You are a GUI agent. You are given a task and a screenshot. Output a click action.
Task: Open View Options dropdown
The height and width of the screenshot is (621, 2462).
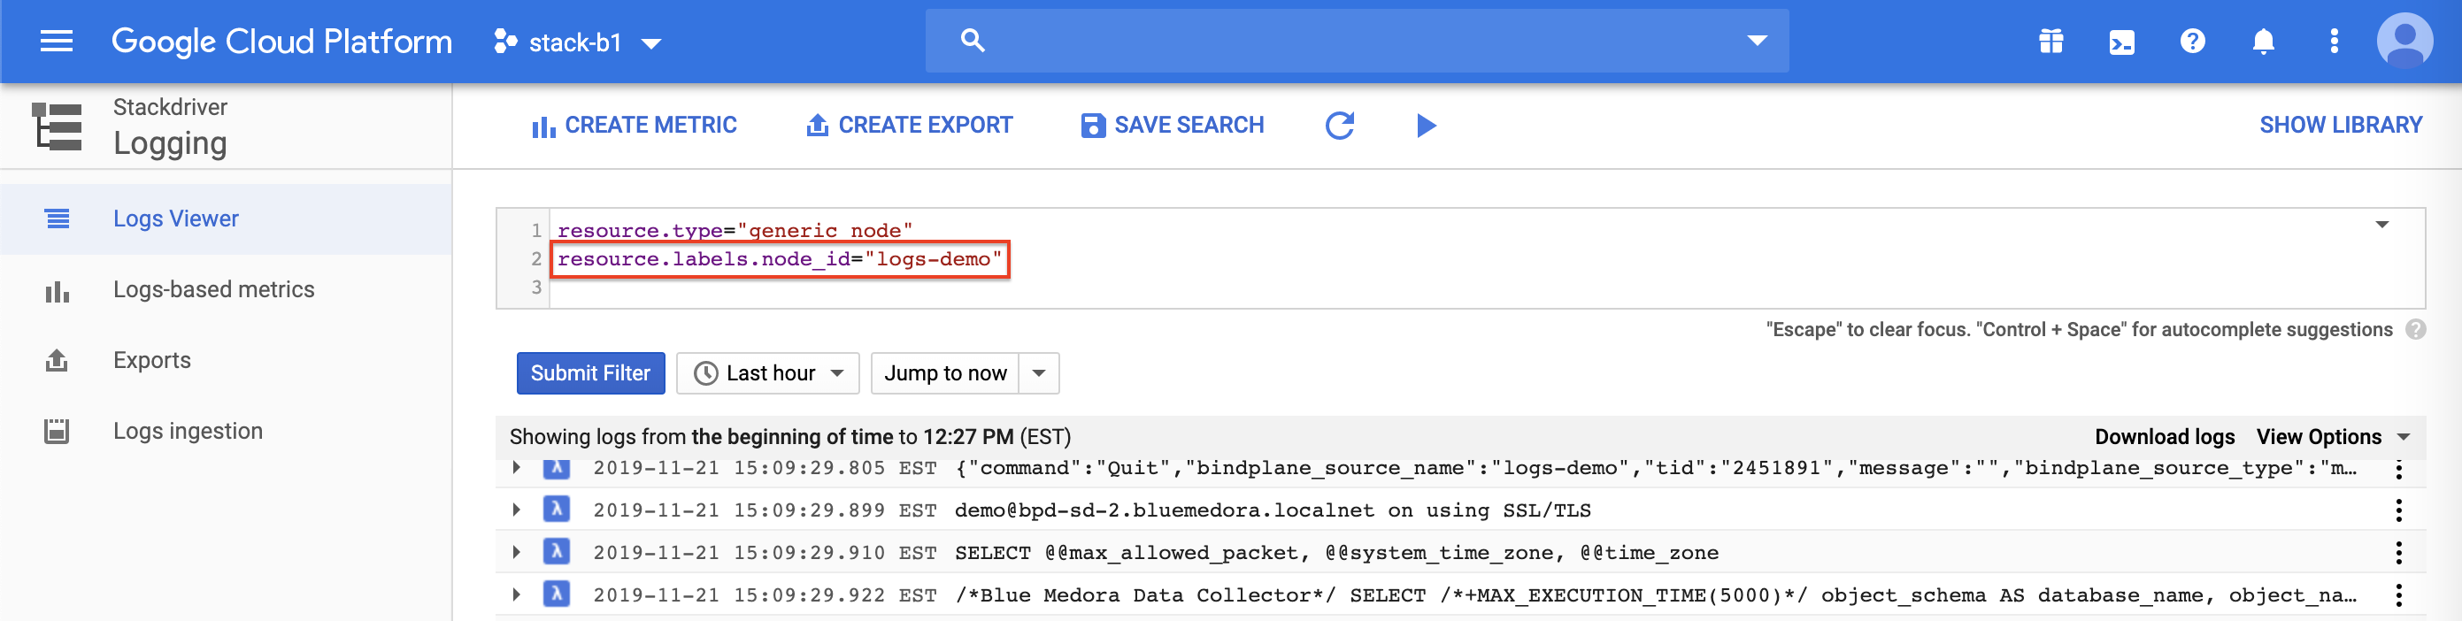click(x=2333, y=437)
